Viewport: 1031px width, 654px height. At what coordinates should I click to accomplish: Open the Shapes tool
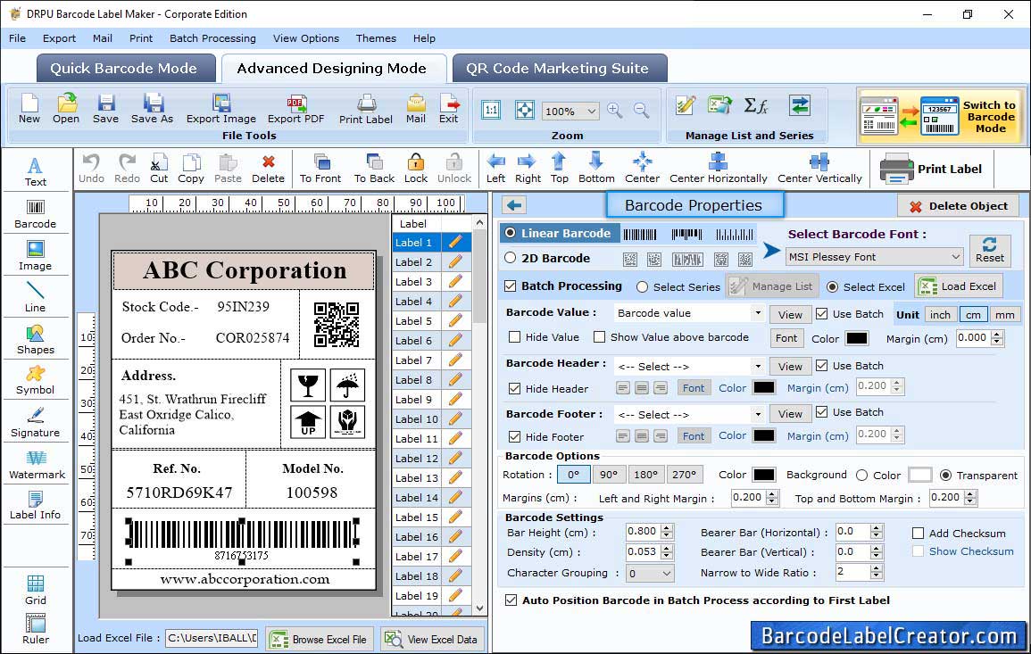pyautogui.click(x=36, y=339)
